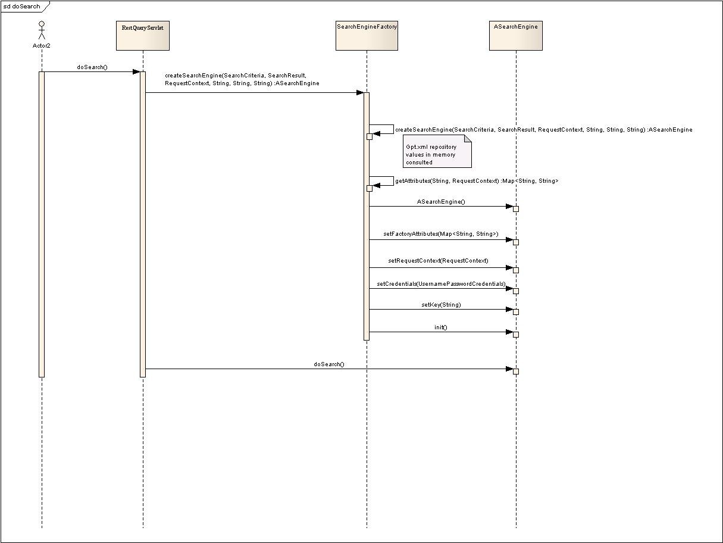Click the self-call createSearchEngine label
This screenshot has width=723, height=543.
544,130
